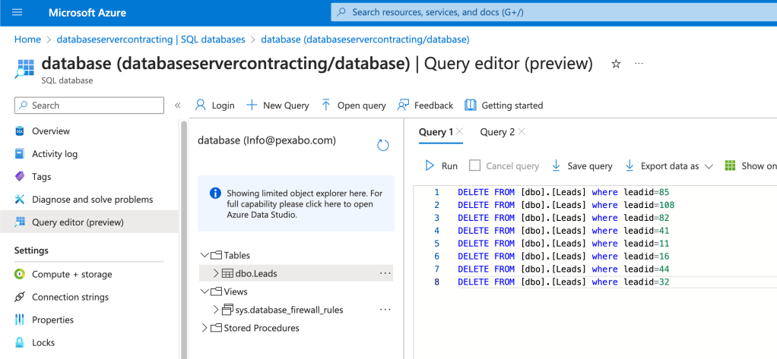Click the Login person icon
Screen dimensions: 777x359
coord(201,105)
